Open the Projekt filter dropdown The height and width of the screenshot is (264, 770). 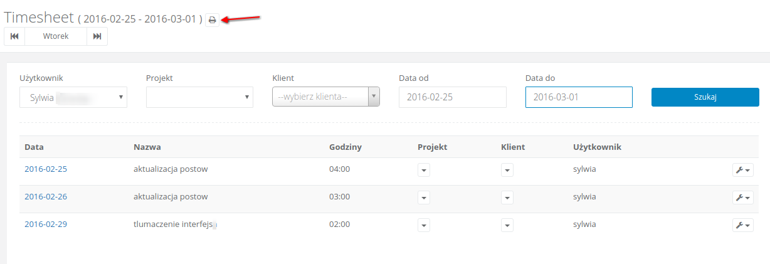click(x=199, y=97)
